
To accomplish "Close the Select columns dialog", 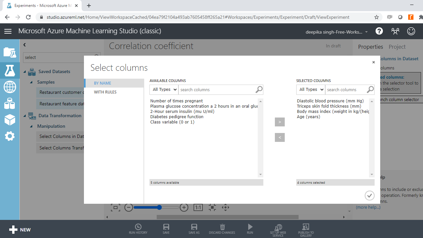I will 373,62.
